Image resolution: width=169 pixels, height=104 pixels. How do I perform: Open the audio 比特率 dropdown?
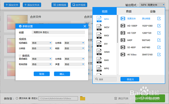[x=74, y=59]
